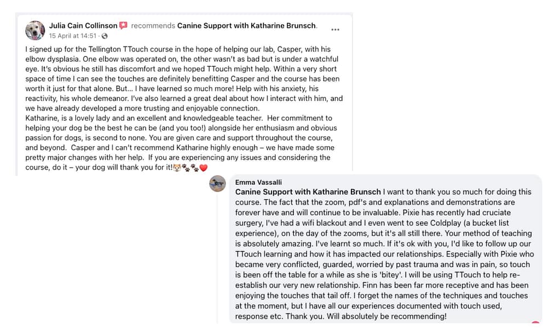Open Julia Cain Collinson's profile name link
The width and height of the screenshot is (560, 336).
click(x=83, y=25)
